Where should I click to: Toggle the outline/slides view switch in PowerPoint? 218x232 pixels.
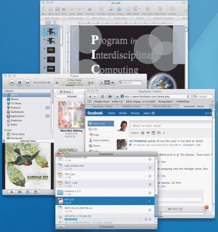click(x=51, y=23)
